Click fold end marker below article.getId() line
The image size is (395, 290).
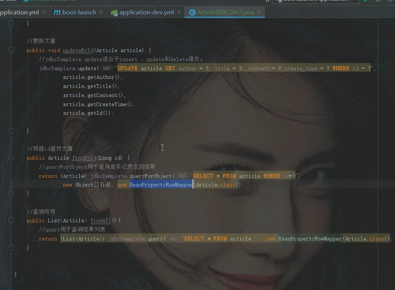point(11,131)
